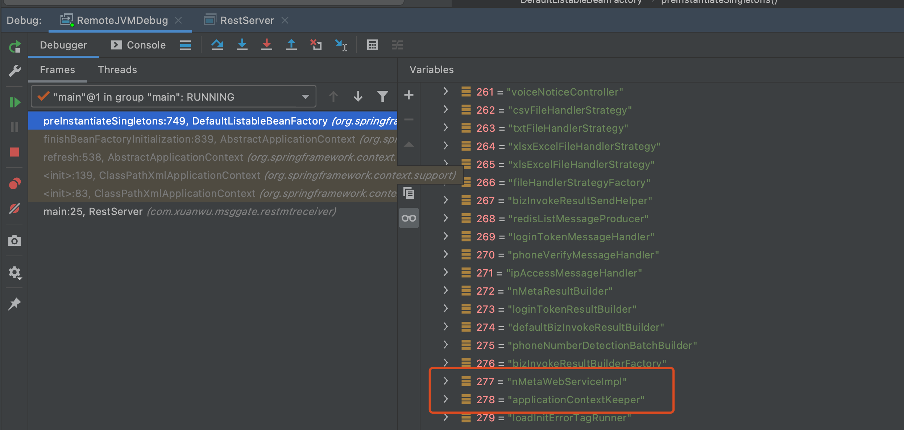Screen dimensions: 904x430
Task: Open debugger settings gear icon
Action: (x=14, y=273)
